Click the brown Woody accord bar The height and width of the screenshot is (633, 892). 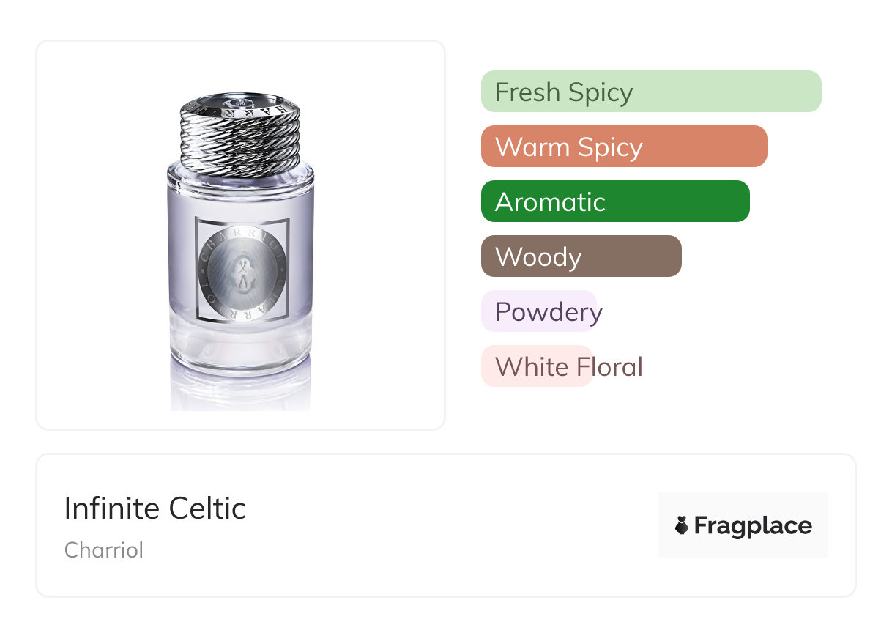581,256
